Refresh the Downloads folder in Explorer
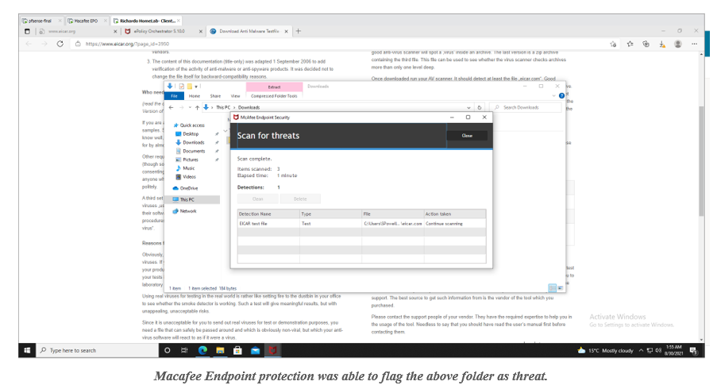Screen dimensions: 717x389 click(480, 107)
